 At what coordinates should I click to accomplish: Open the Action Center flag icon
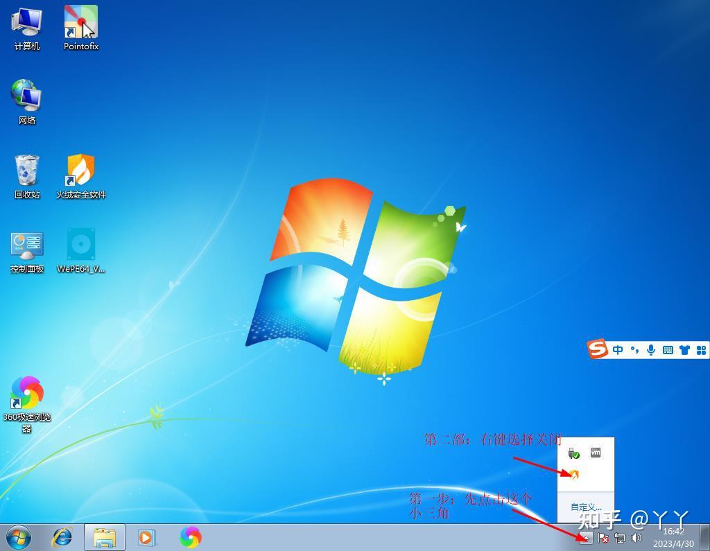click(603, 538)
